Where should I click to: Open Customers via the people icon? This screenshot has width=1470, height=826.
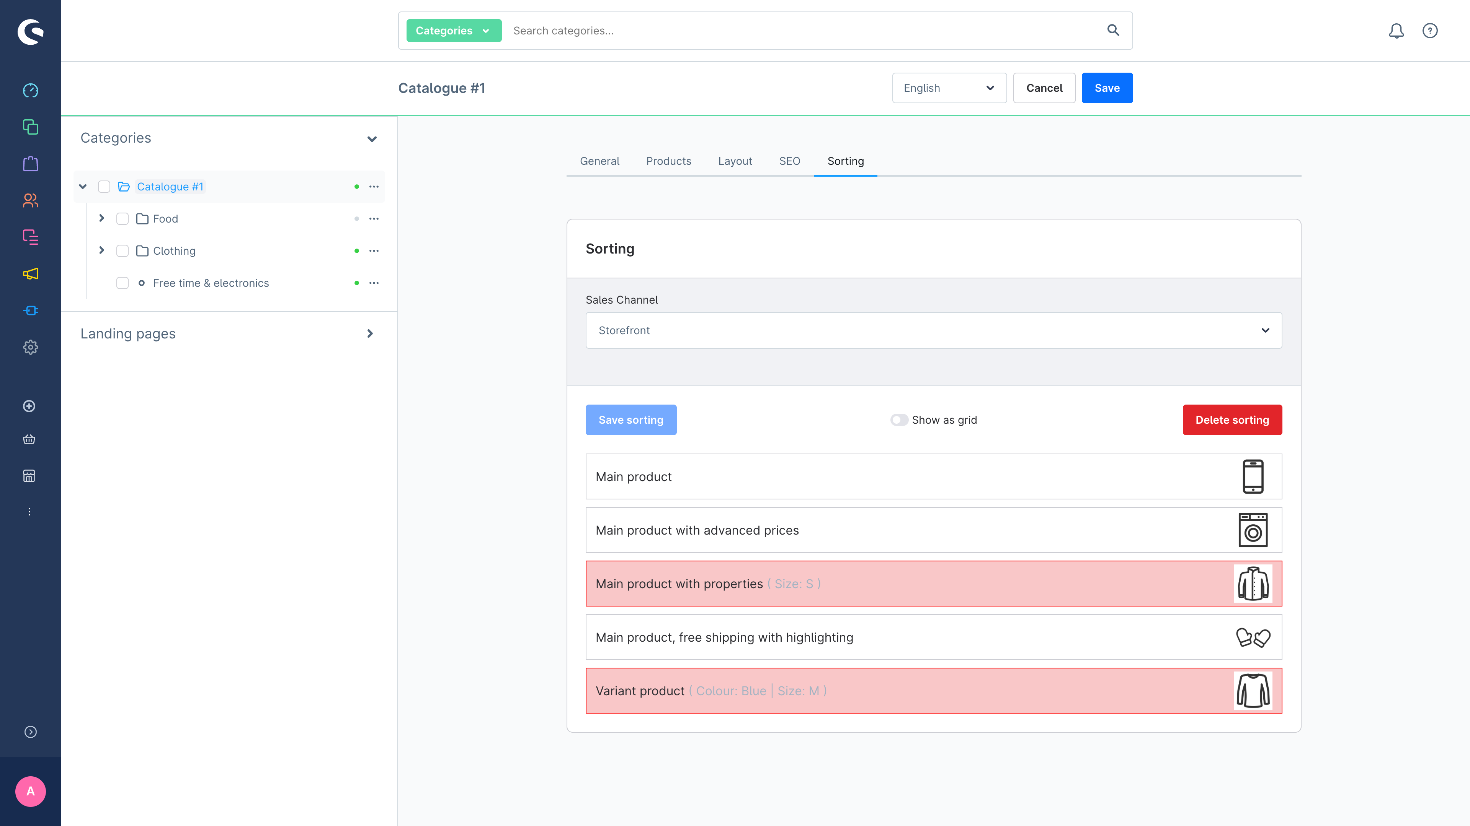click(30, 201)
